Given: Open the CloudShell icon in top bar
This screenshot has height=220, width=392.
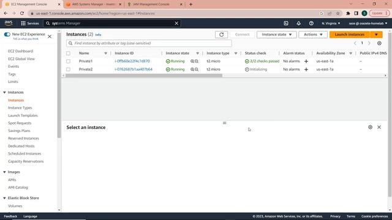Looking at the screenshot, I should tap(286, 23).
